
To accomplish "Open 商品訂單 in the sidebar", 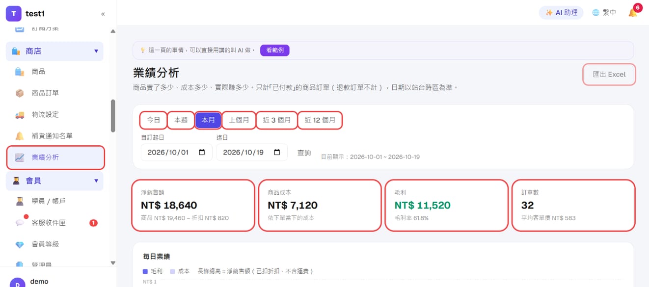I will [x=54, y=93].
